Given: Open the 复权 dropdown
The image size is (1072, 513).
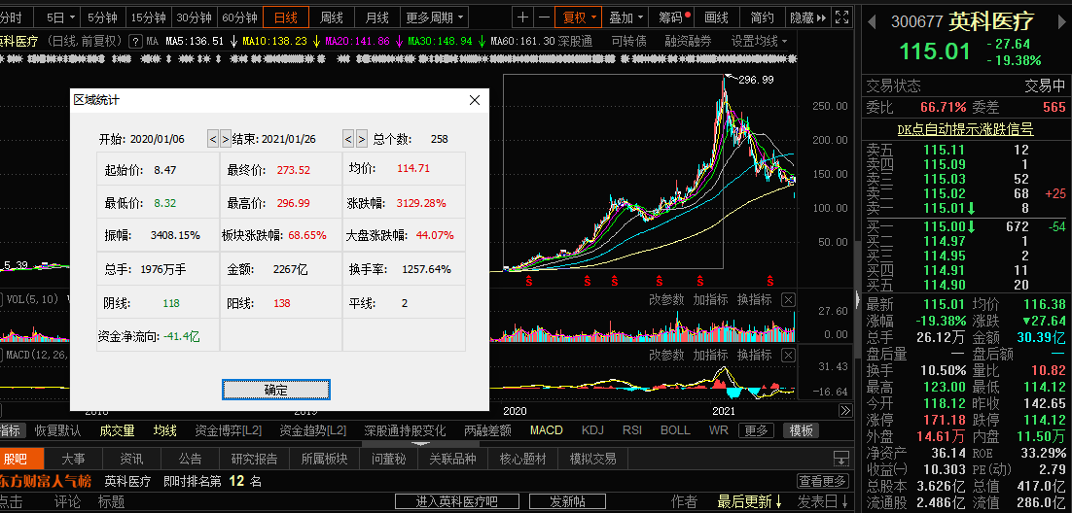Looking at the screenshot, I should (578, 17).
